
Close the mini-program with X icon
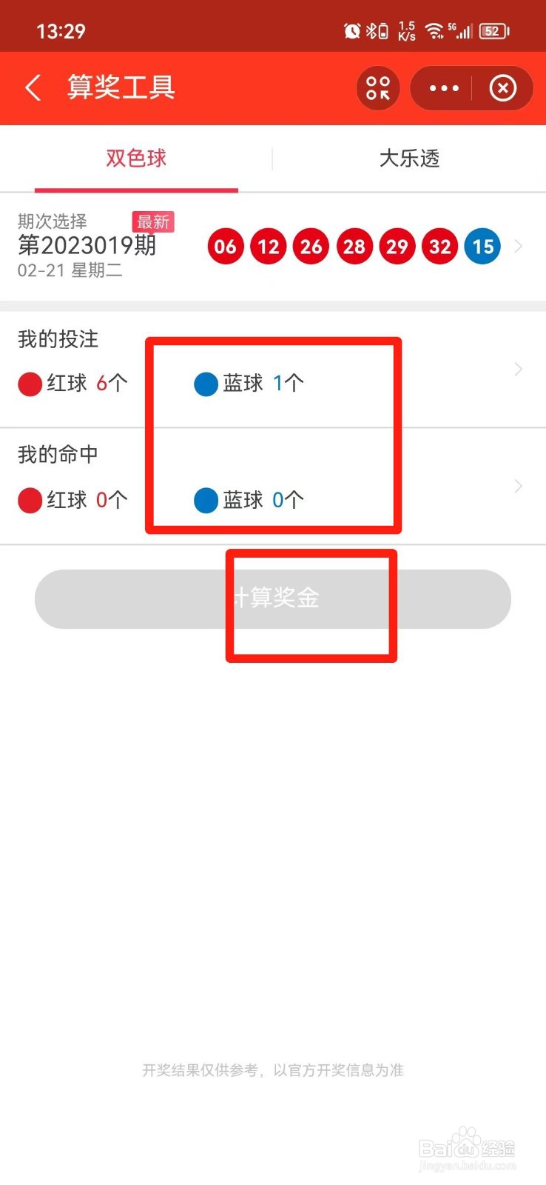503,88
